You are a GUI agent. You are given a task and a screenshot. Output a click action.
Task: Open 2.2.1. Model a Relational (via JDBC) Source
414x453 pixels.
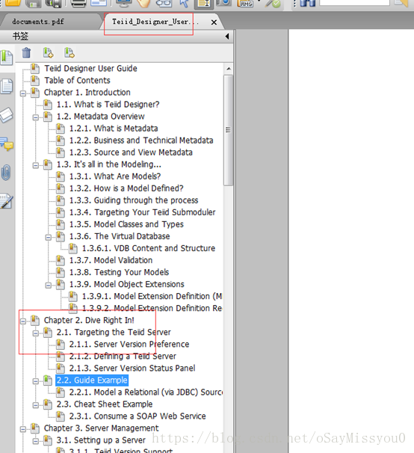(146, 392)
